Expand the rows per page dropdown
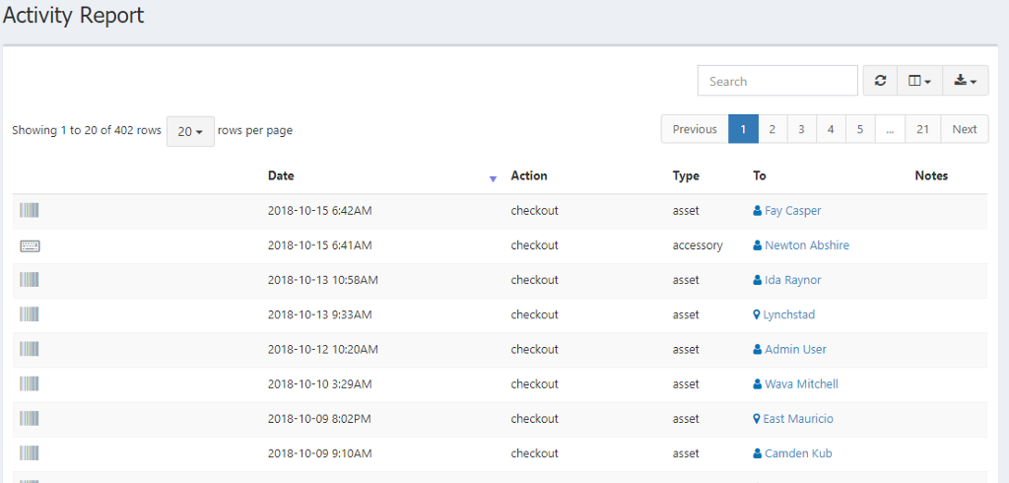Image resolution: width=1009 pixels, height=483 pixels. click(x=190, y=131)
